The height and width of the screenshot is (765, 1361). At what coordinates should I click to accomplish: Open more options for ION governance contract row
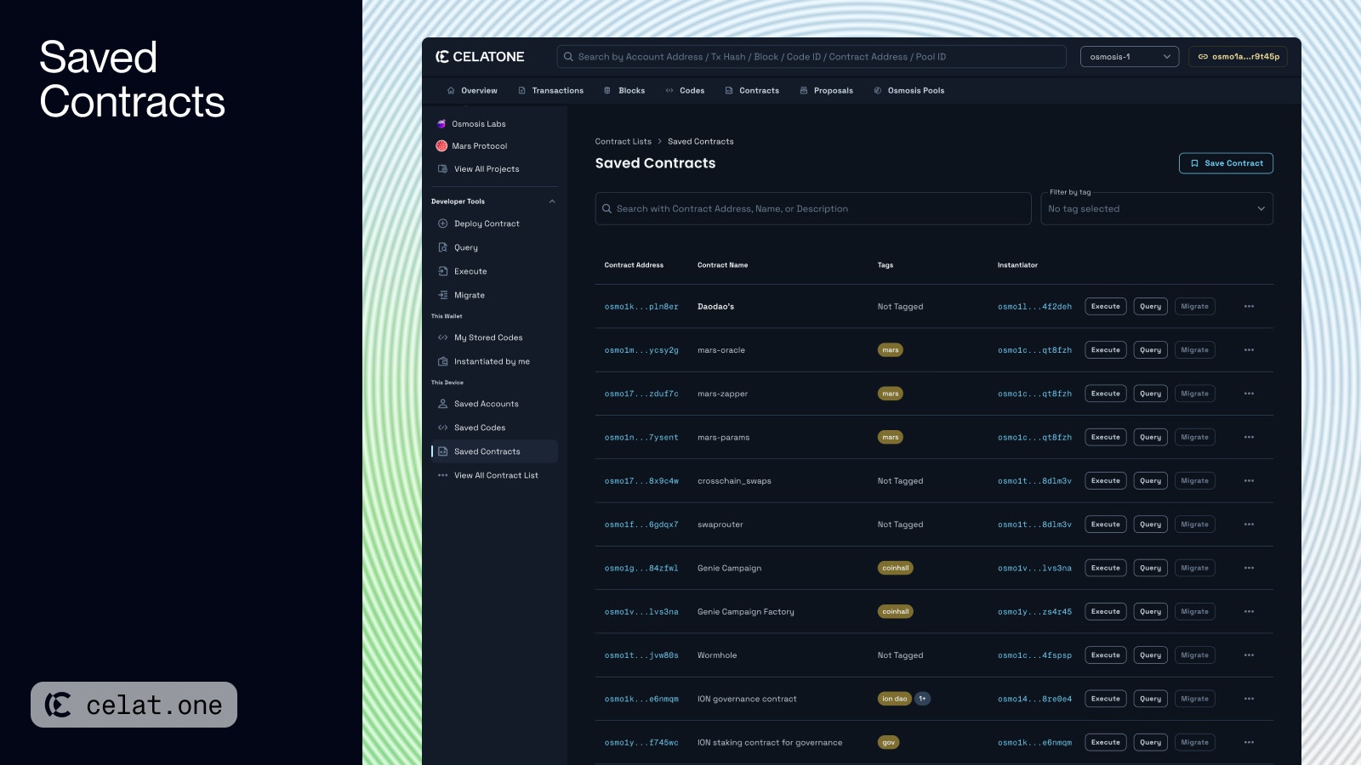tap(1249, 699)
